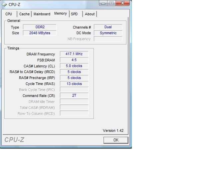This screenshot has width=213, height=170.
Task: Click the CAS# Latency value 5.0 clocks
Action: pos(74,66)
